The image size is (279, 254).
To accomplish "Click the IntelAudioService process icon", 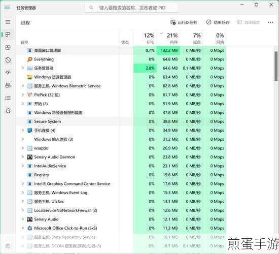I will coord(29,166).
